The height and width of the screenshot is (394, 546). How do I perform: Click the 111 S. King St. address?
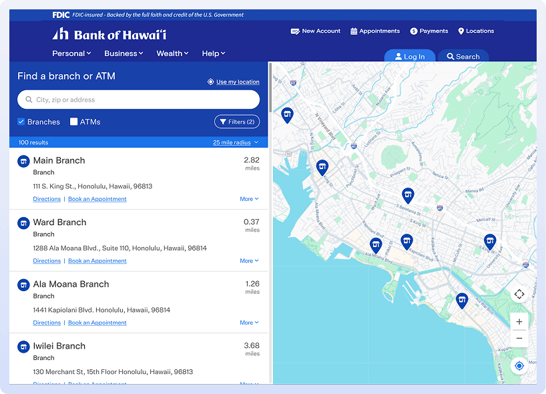coord(93,186)
